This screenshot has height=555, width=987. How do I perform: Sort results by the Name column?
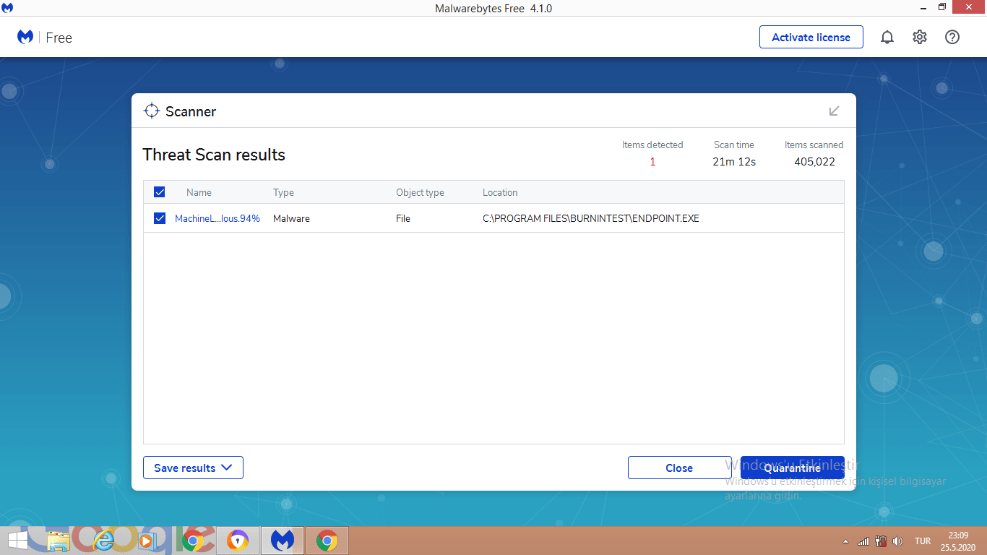[x=199, y=193]
